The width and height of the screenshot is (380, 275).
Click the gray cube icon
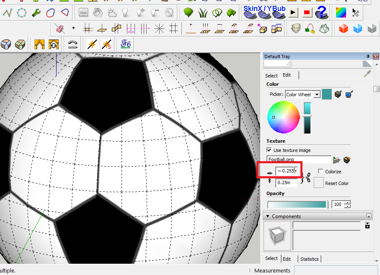[372, 28]
